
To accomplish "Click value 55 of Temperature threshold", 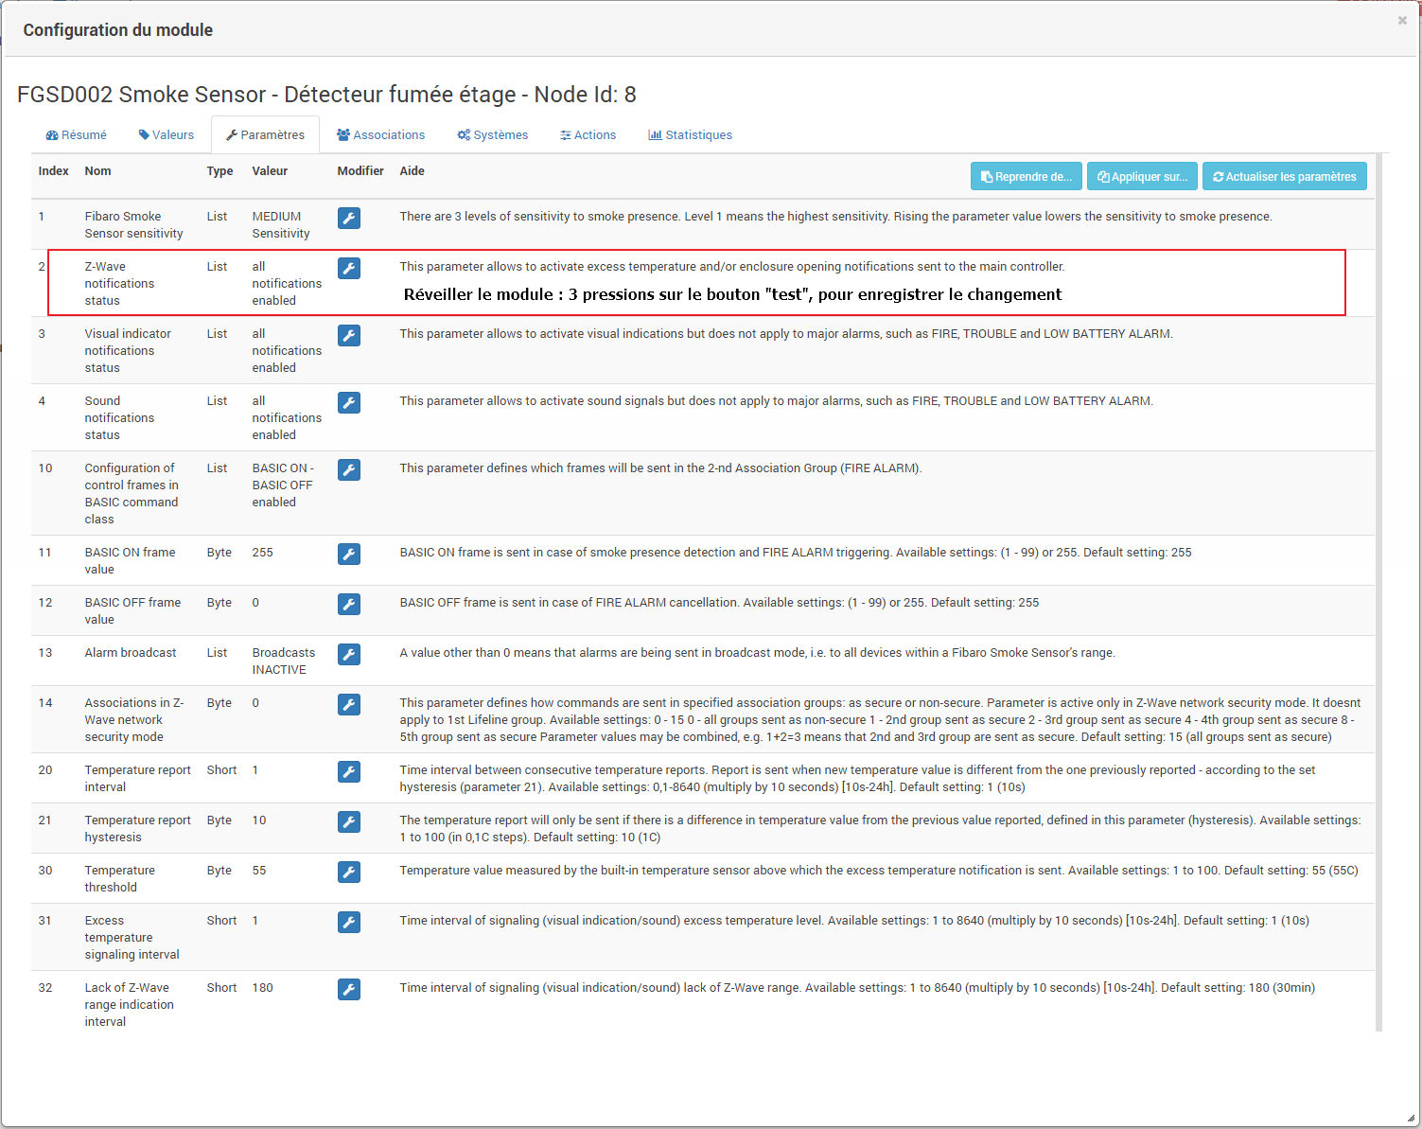I will pyautogui.click(x=259, y=871).
